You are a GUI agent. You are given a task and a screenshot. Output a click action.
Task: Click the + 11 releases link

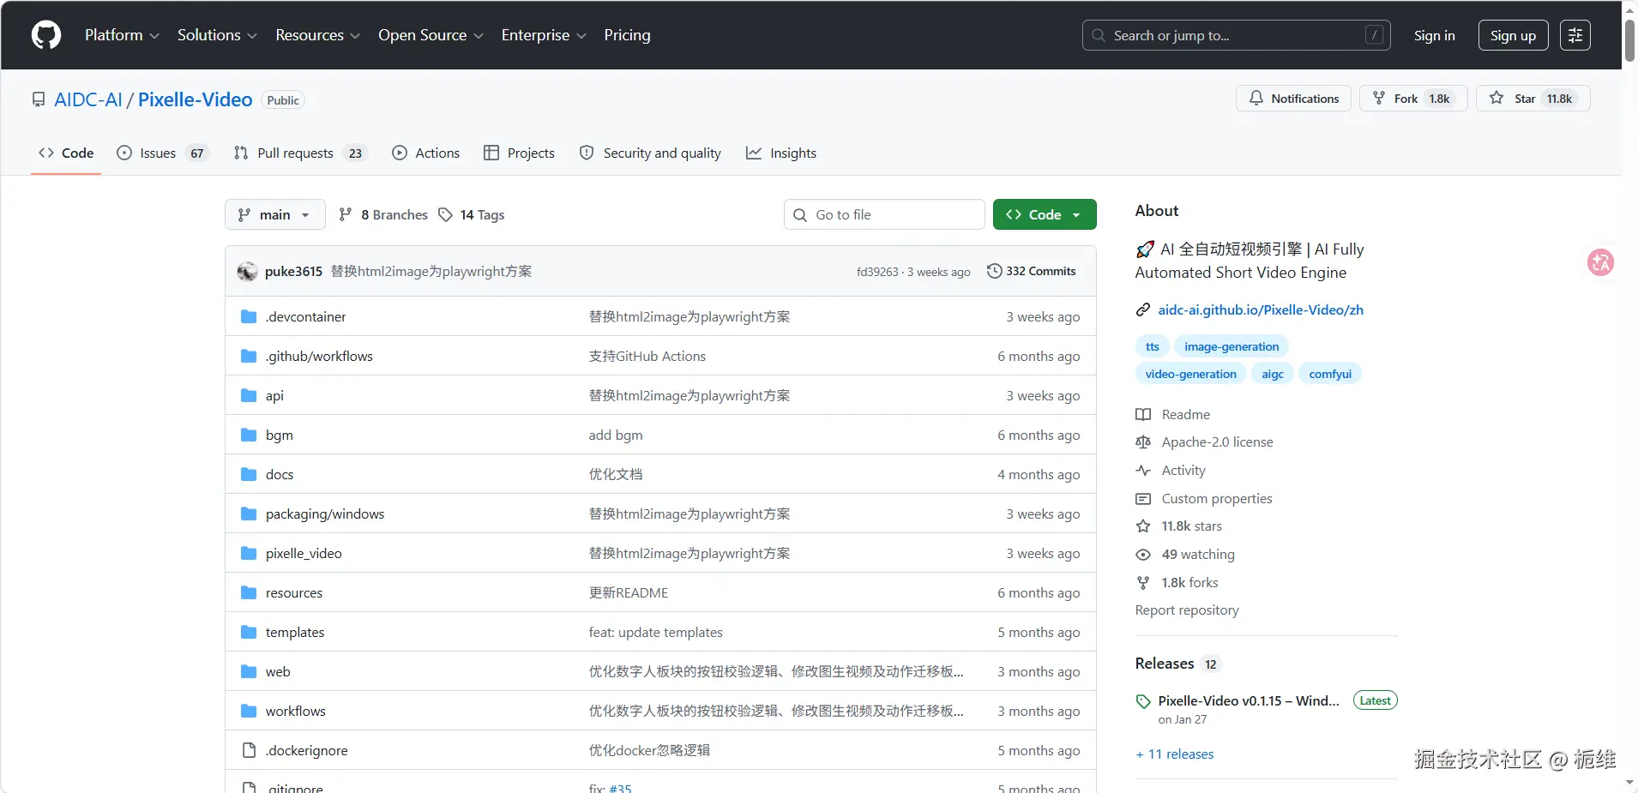tap(1175, 754)
